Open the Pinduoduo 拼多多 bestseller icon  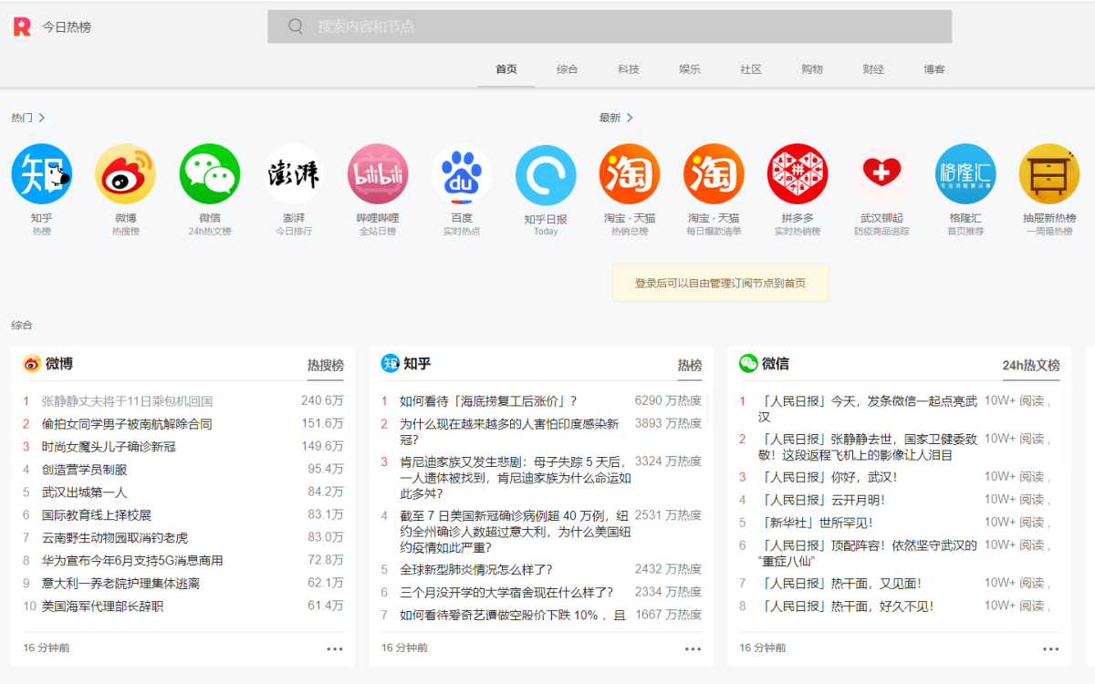[797, 174]
